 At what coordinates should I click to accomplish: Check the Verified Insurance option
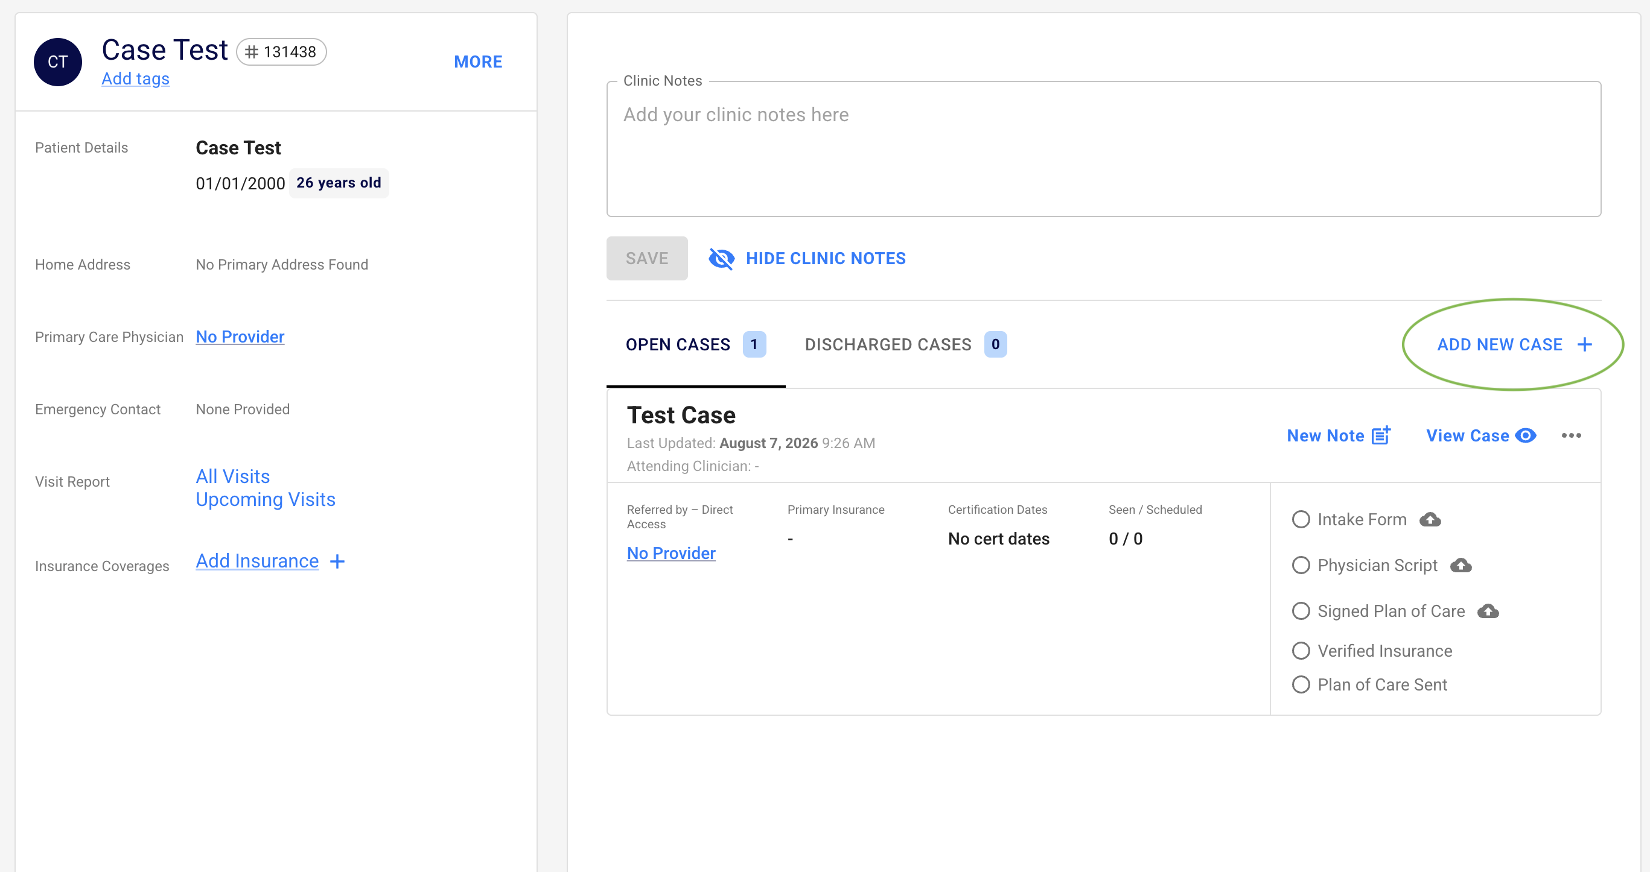[1301, 651]
